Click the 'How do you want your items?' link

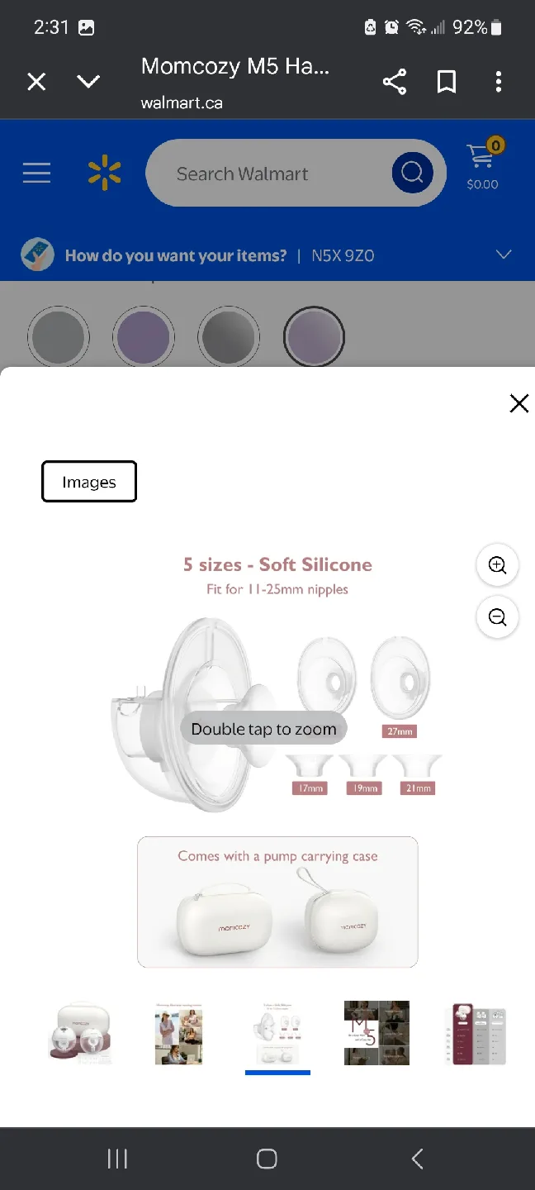(174, 255)
